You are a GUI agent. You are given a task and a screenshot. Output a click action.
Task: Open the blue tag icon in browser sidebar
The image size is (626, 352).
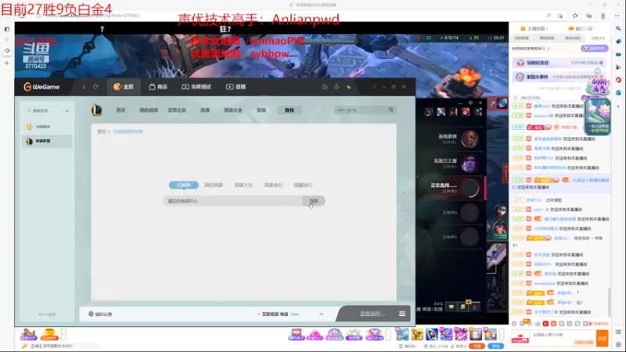coord(618,41)
